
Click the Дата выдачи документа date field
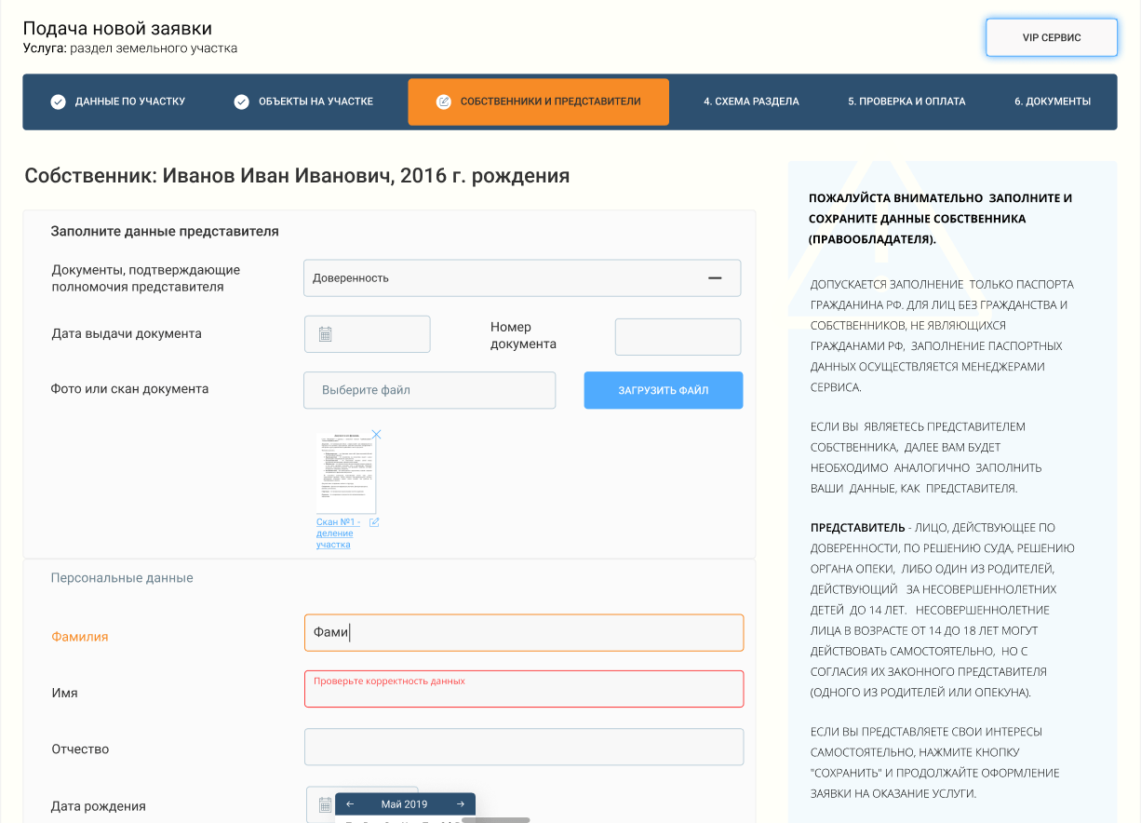(x=368, y=334)
